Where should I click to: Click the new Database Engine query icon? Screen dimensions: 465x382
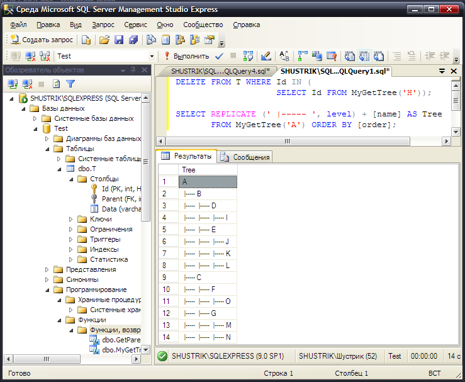(x=86, y=40)
